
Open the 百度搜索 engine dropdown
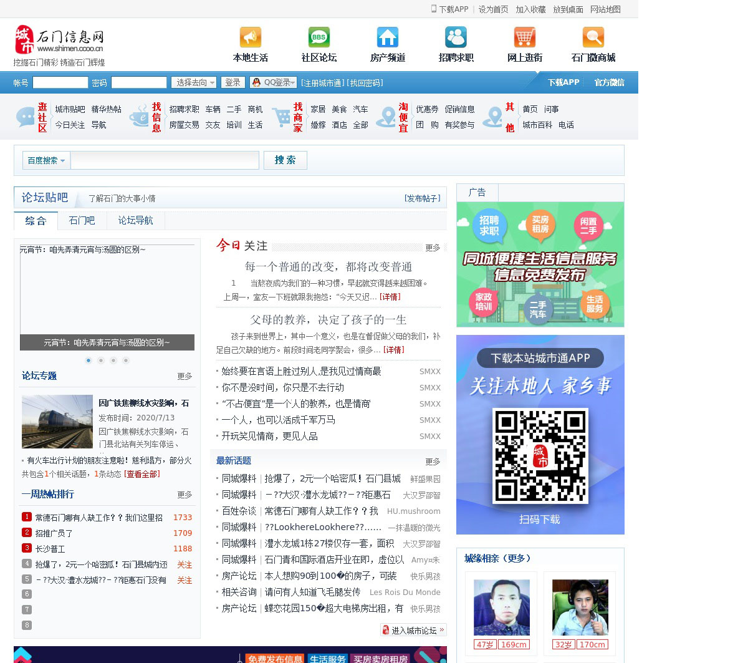46,160
